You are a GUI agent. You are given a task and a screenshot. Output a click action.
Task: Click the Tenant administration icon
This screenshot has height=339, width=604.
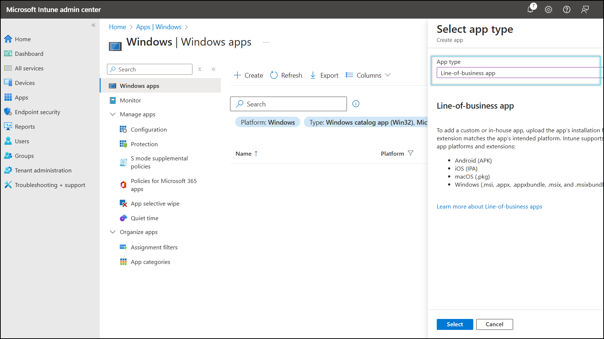[x=8, y=170]
